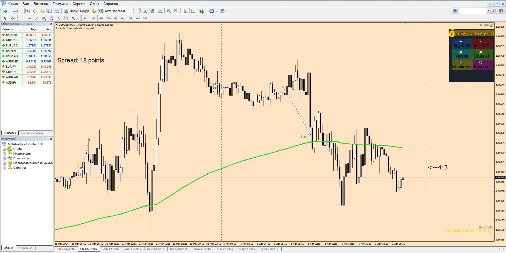
Task: Toggle chart Auto Scroll
Action: tap(185, 11)
